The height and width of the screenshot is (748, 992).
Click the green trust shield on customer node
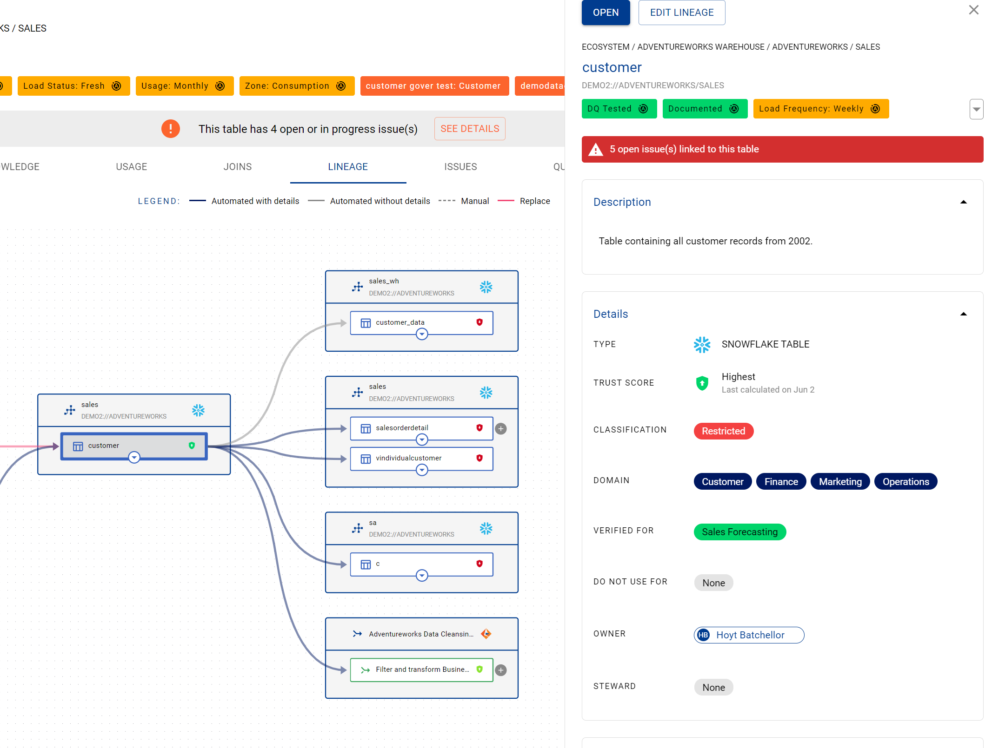[x=192, y=446]
